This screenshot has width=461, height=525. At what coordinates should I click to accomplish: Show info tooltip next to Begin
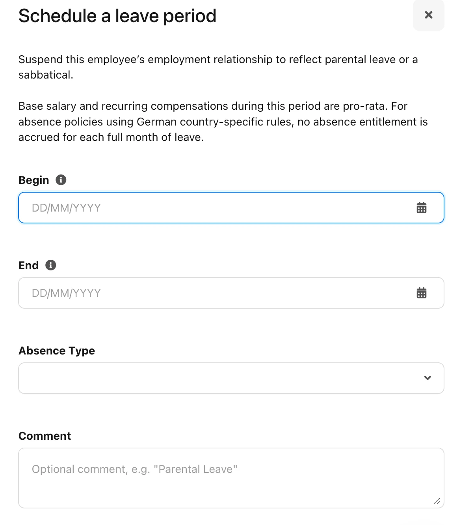(x=61, y=180)
